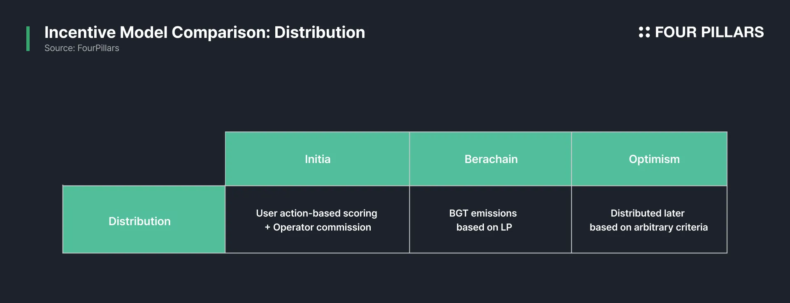Click the green vertical accent bar beside title
The image size is (790, 303).
tap(28, 39)
